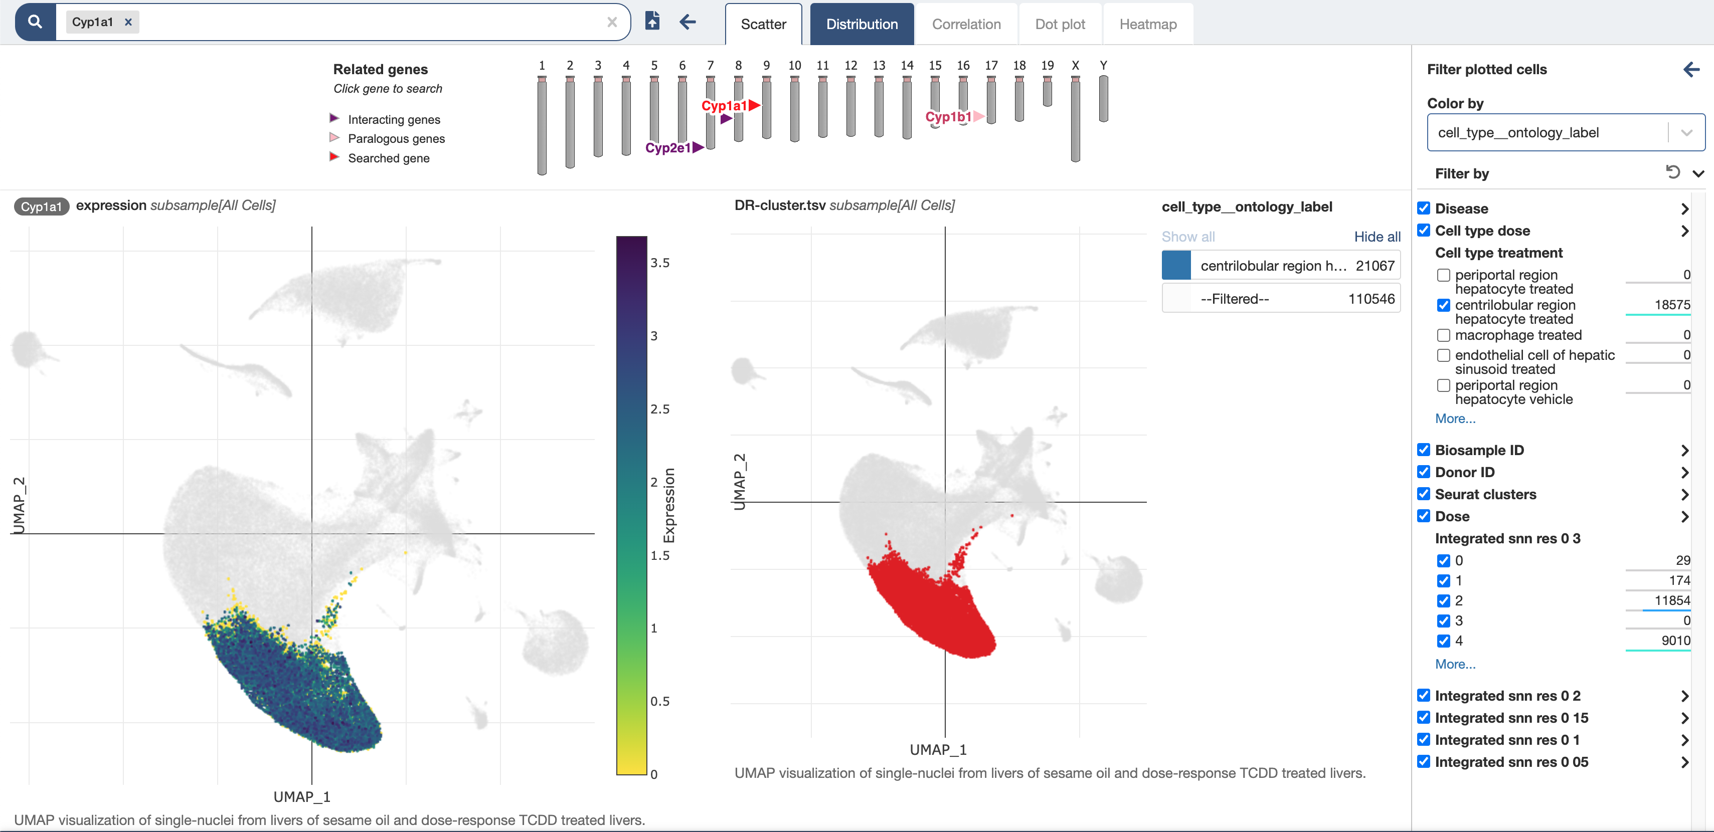This screenshot has width=1714, height=832.
Task: Click chromosome Y on the ideogram
Action: click(1103, 98)
